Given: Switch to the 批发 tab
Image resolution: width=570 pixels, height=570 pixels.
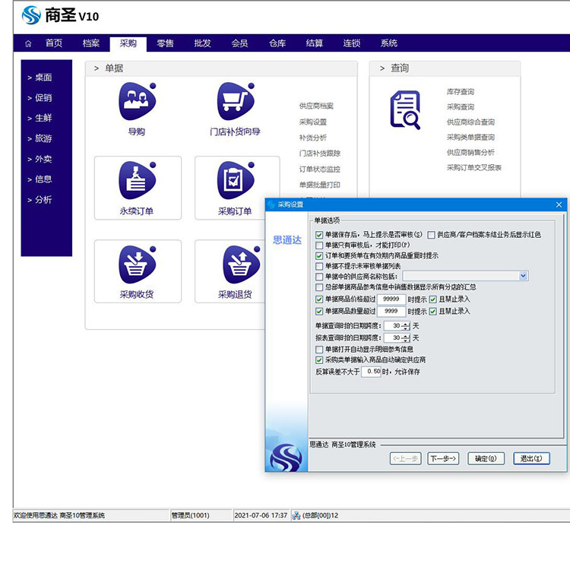Looking at the screenshot, I should coord(202,43).
